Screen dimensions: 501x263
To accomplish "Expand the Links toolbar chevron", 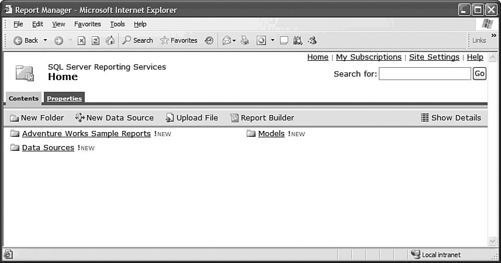I will [x=494, y=35].
